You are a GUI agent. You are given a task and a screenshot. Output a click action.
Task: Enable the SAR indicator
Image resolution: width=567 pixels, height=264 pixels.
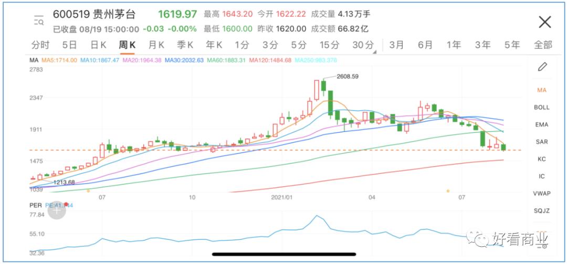[542, 142]
